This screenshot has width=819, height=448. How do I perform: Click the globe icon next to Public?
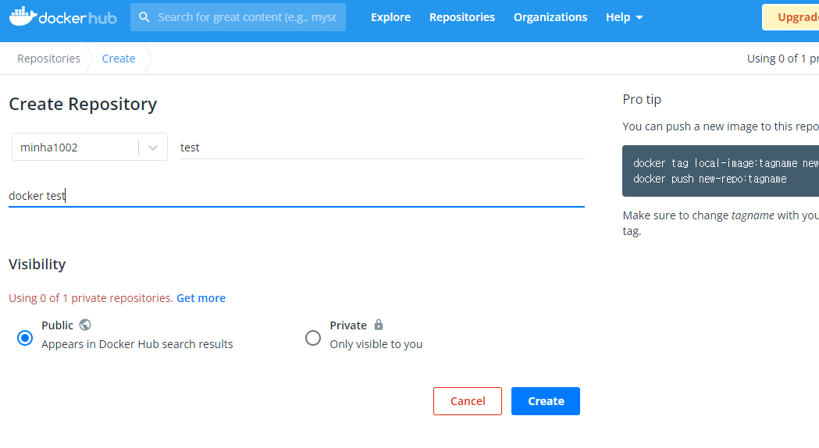(x=85, y=325)
